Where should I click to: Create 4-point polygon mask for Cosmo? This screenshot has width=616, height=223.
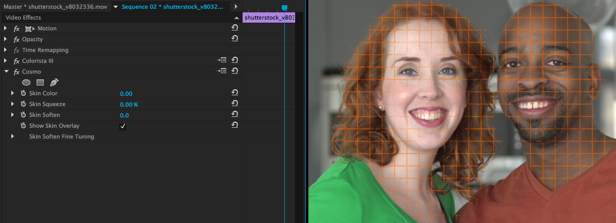40,82
